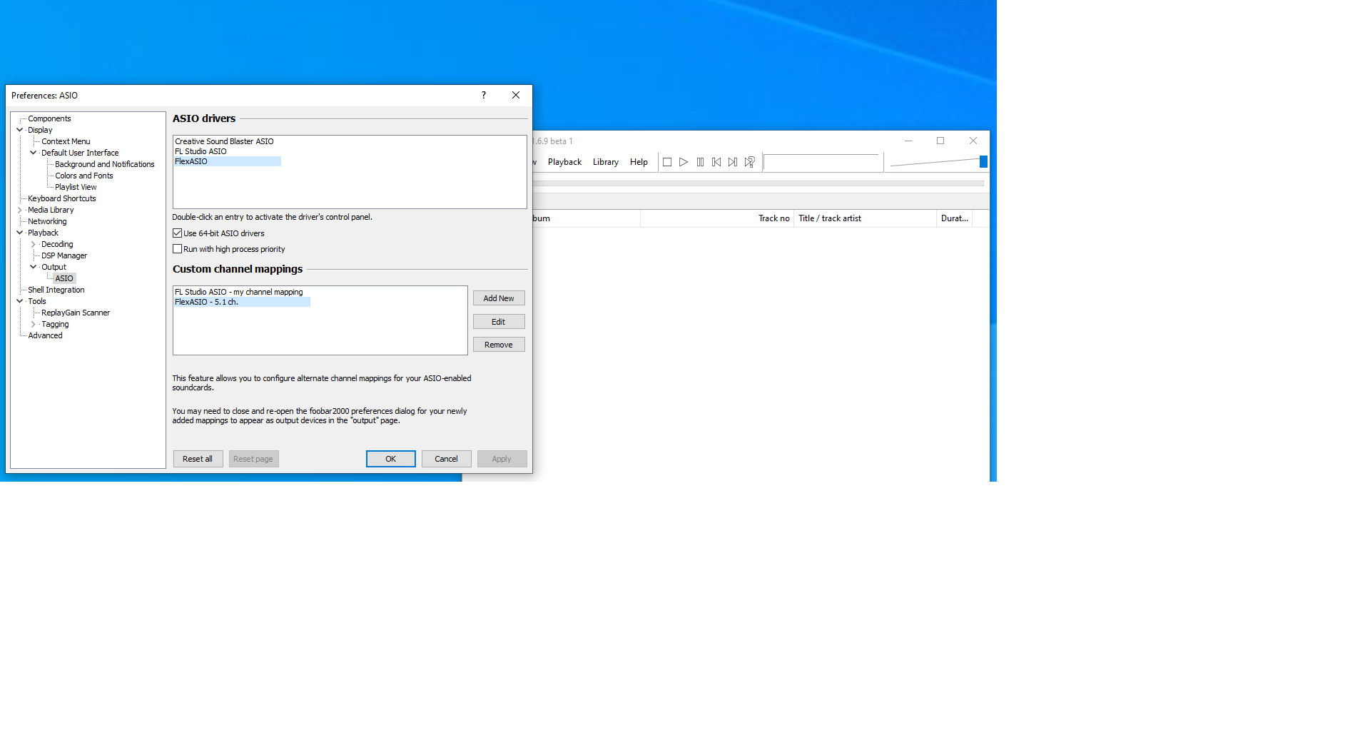Collapse the Playback tree section
The width and height of the screenshot is (1370, 735).
click(x=20, y=233)
